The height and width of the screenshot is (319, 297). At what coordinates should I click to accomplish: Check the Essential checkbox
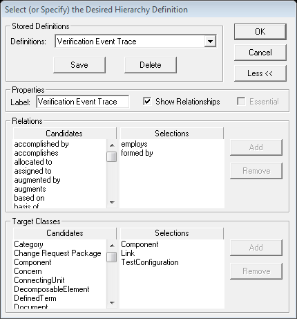(x=241, y=101)
